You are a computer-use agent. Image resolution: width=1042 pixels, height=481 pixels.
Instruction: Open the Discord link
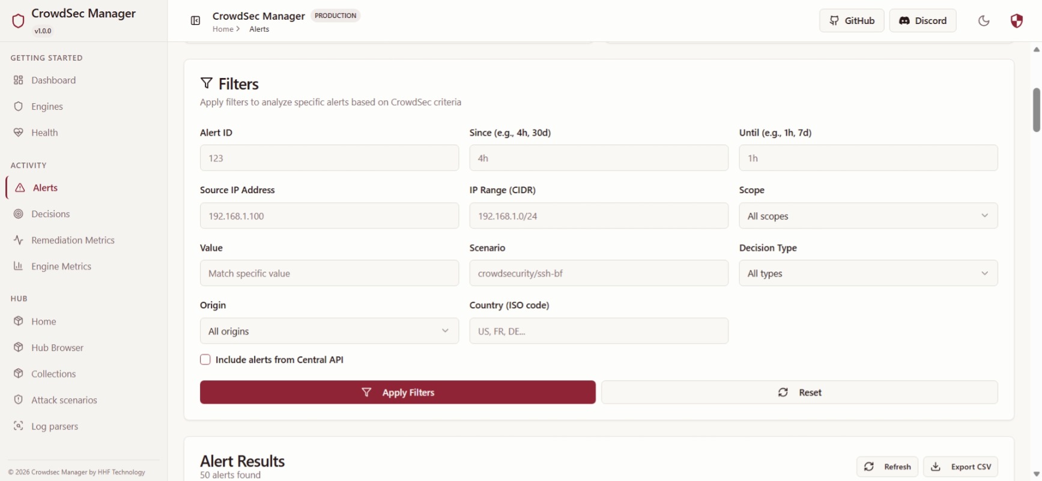click(922, 20)
